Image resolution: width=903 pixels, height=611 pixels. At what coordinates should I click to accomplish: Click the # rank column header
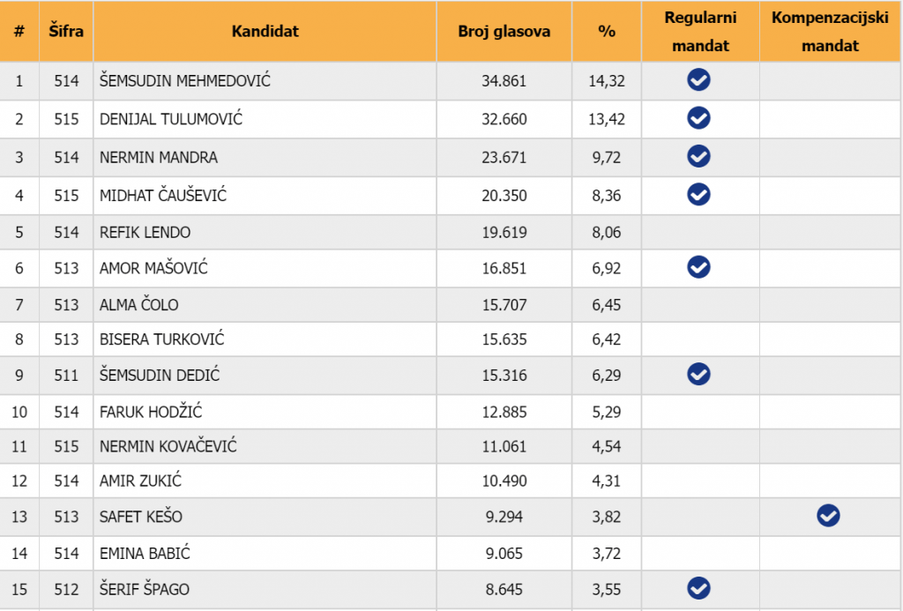[x=19, y=32]
